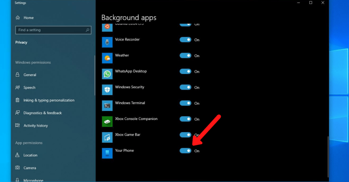Click the Windows permissions heading
The width and height of the screenshot is (349, 182).
pyautogui.click(x=33, y=62)
